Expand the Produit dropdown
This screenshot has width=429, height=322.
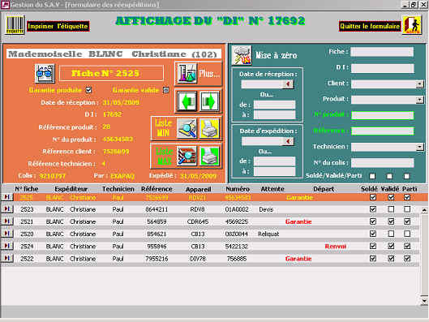420,100
